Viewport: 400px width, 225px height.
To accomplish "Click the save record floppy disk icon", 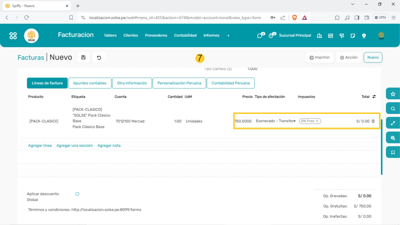I will [x=83, y=57].
